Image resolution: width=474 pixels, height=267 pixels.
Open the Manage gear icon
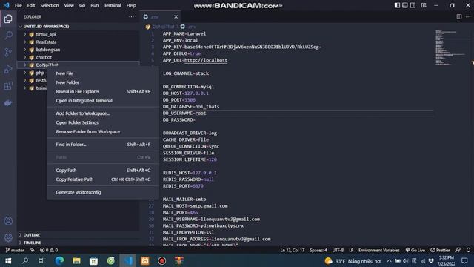click(x=8, y=237)
